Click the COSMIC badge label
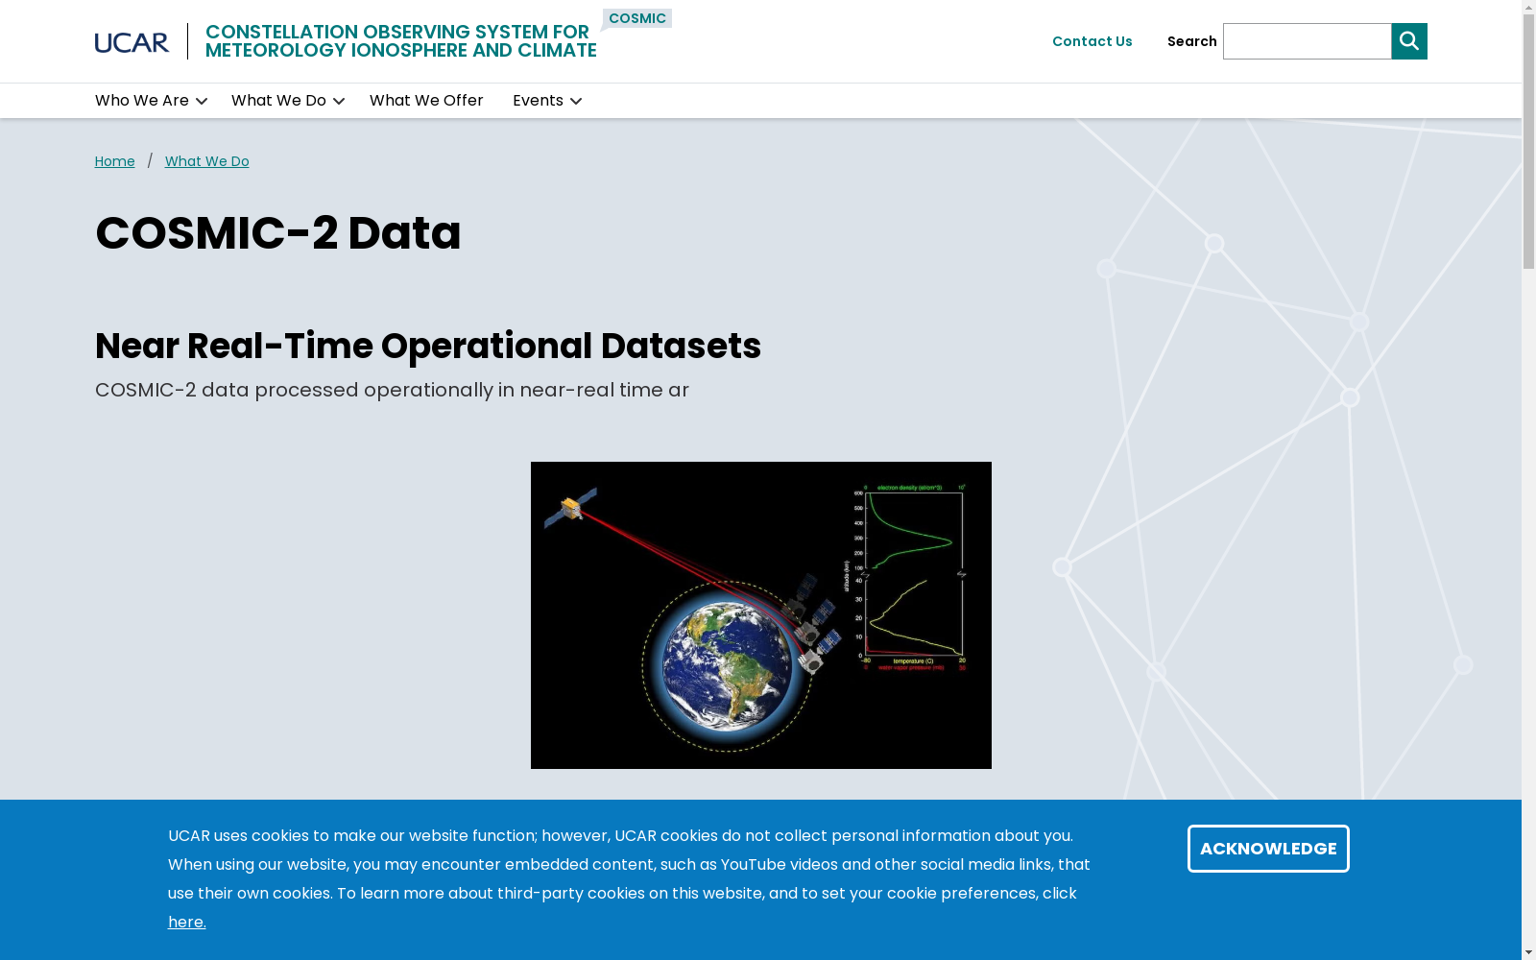Screen dimensions: 1536x960 tap(637, 18)
